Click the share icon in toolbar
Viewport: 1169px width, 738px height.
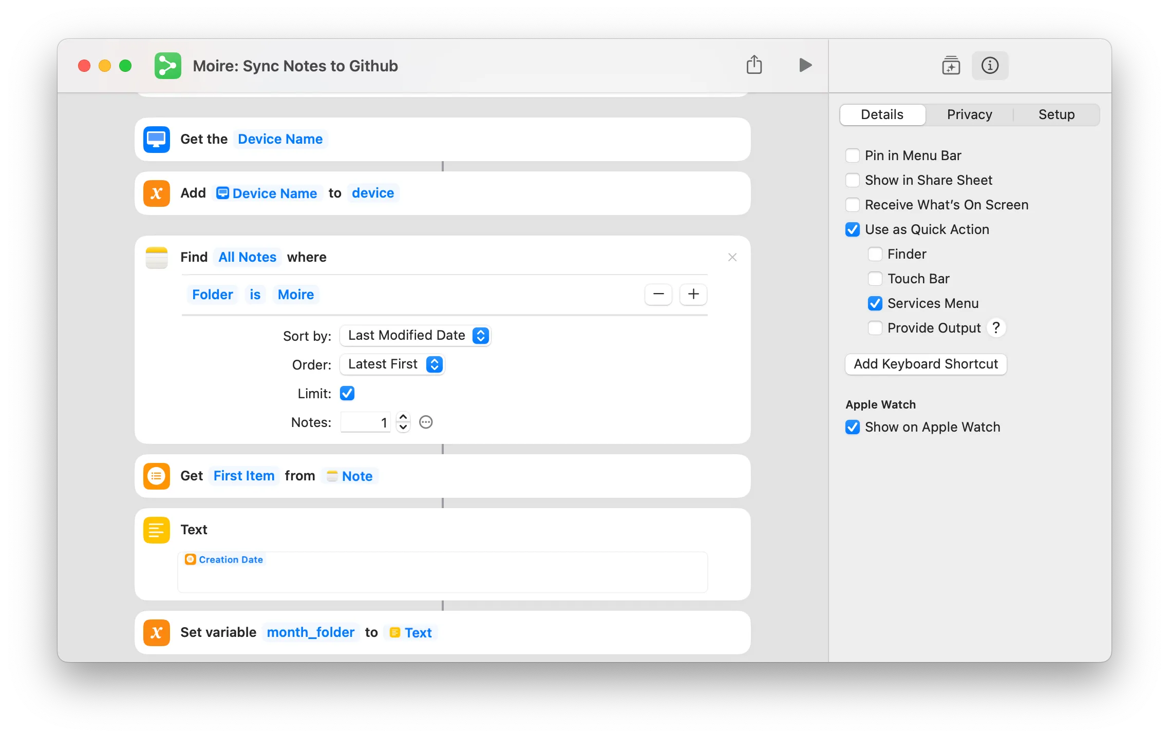(x=754, y=65)
